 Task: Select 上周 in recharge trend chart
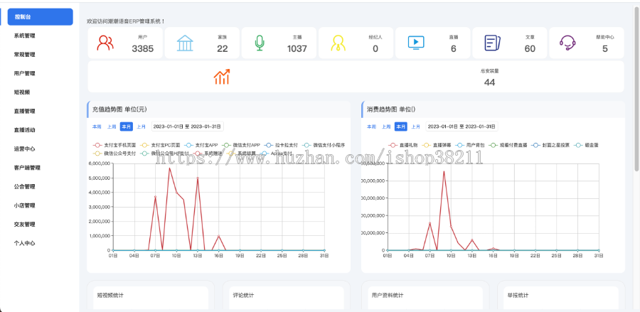click(x=112, y=127)
